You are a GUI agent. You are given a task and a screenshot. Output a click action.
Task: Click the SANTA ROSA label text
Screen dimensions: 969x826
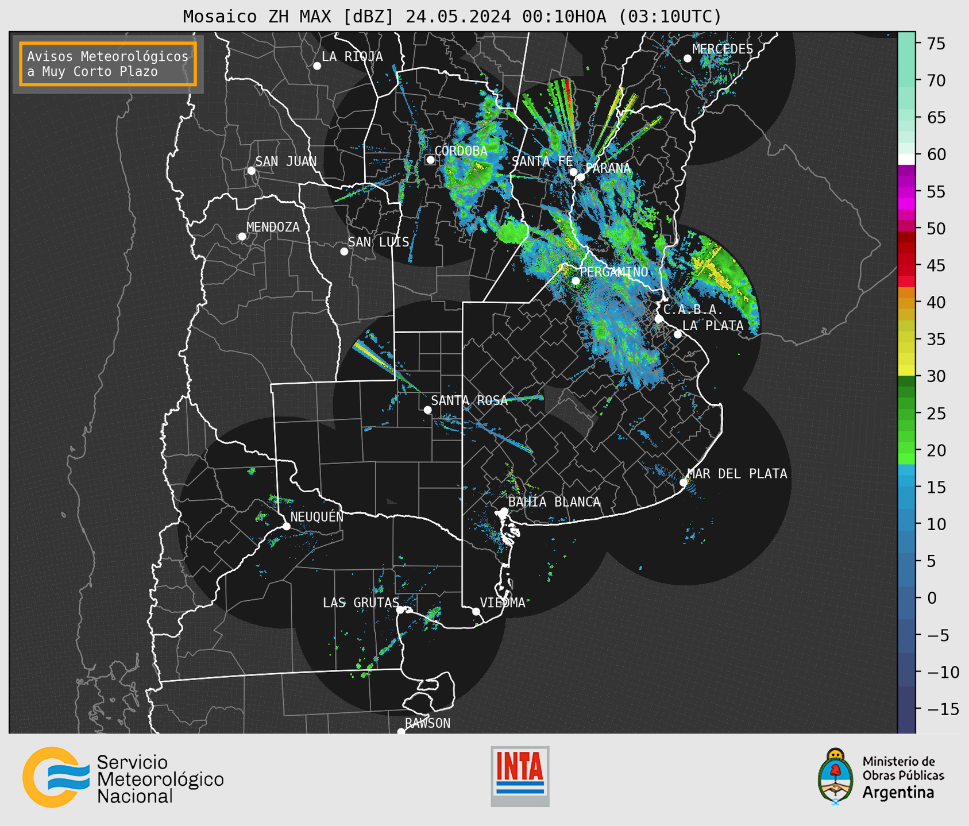469,400
